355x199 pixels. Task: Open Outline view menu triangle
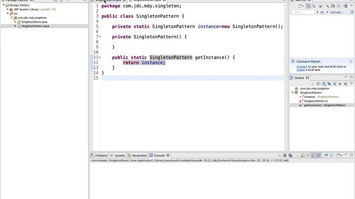352,83
